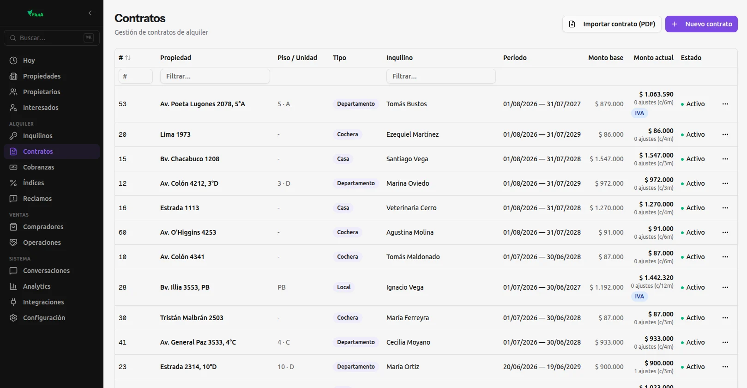This screenshot has height=388, width=747.
Task: Click the Analytics bar chart icon
Action: tap(13, 286)
